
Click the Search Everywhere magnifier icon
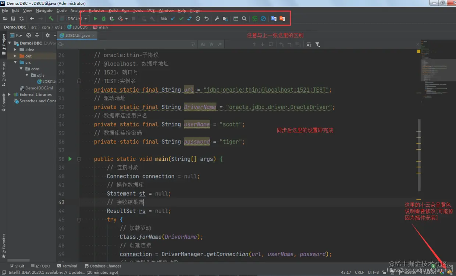(244, 19)
